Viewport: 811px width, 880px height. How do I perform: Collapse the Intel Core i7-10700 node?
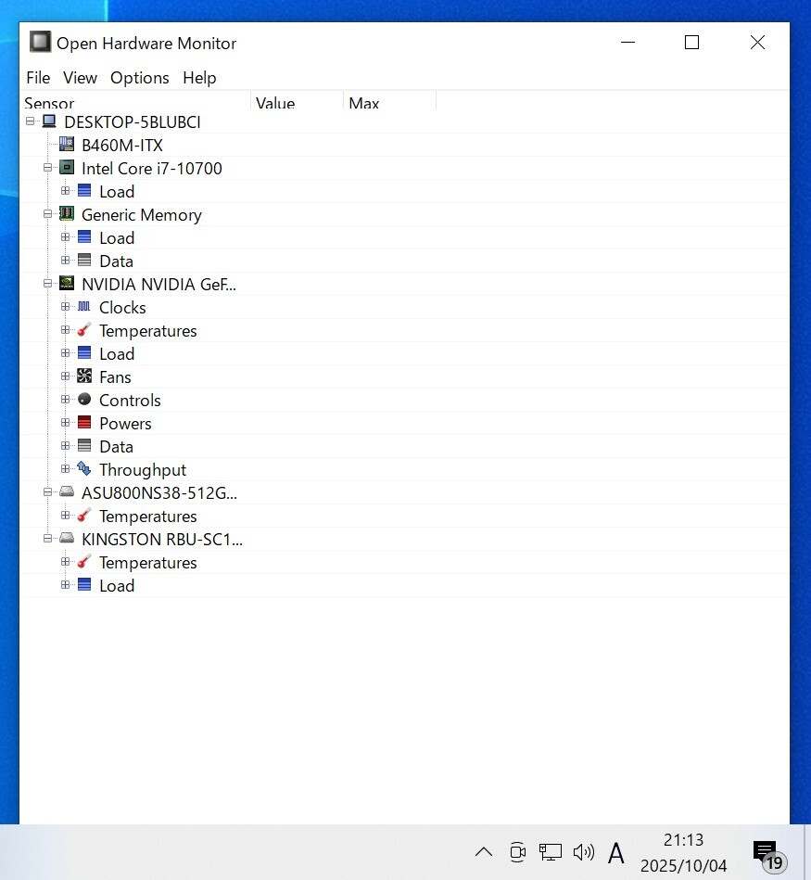[x=47, y=167]
